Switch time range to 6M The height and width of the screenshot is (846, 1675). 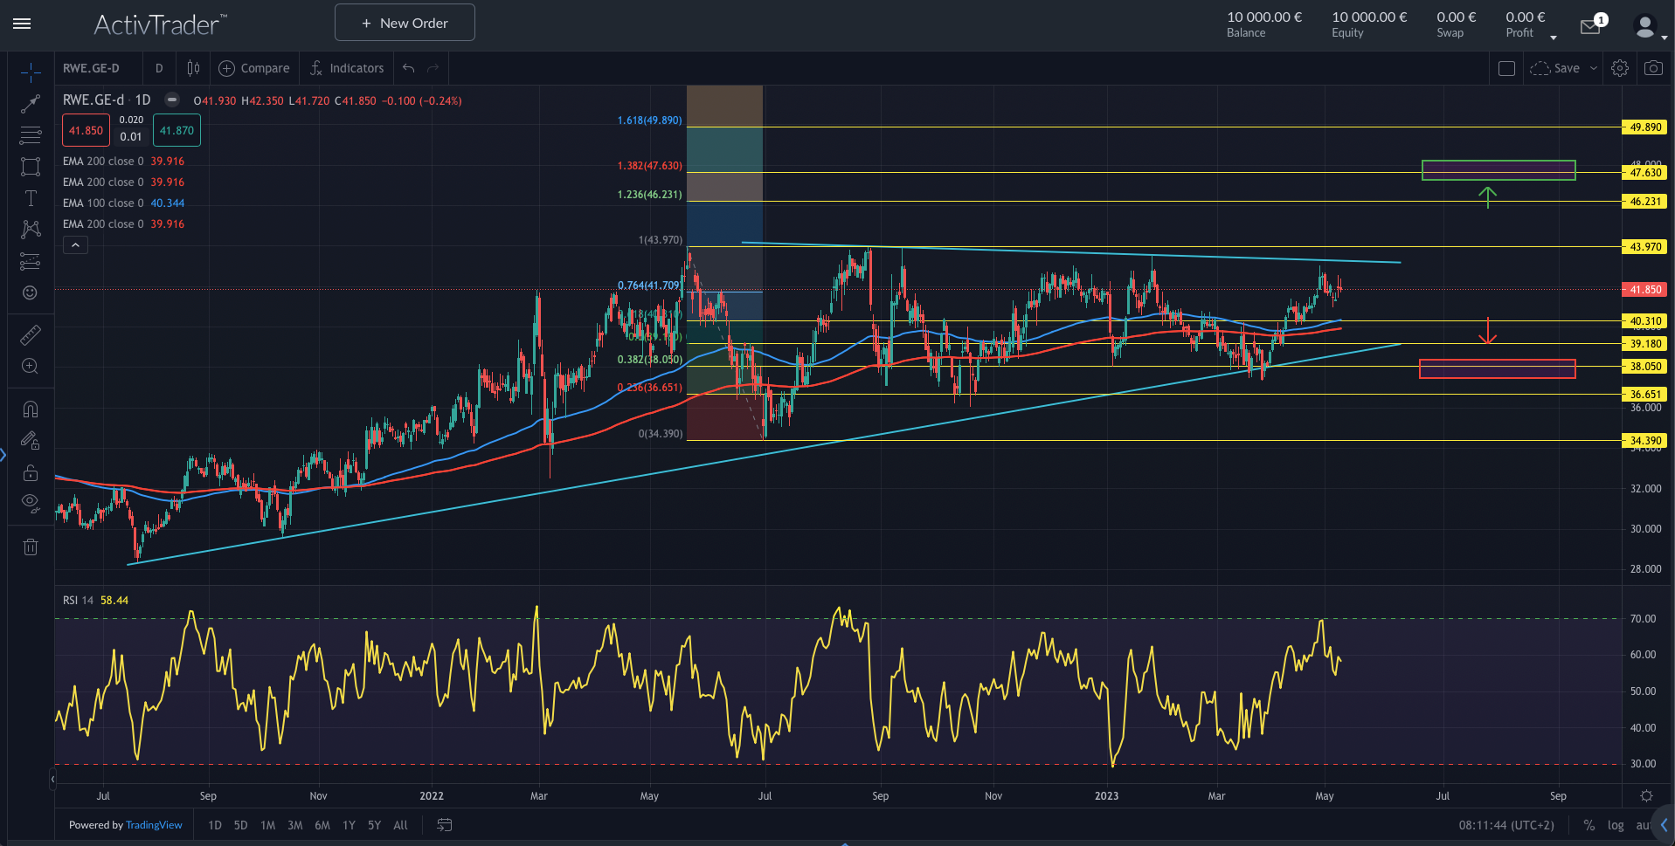[322, 825]
